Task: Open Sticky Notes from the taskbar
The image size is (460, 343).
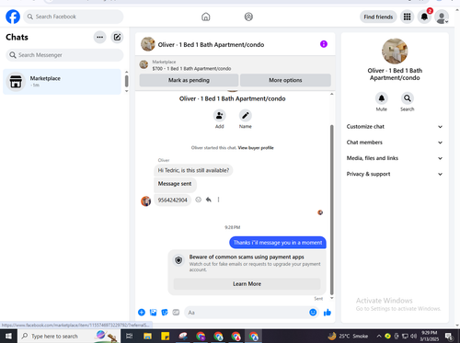Action: pos(166,337)
